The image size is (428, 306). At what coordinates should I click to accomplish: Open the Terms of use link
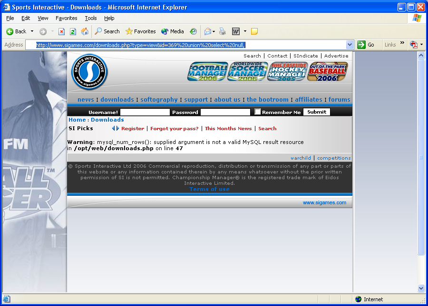209,189
